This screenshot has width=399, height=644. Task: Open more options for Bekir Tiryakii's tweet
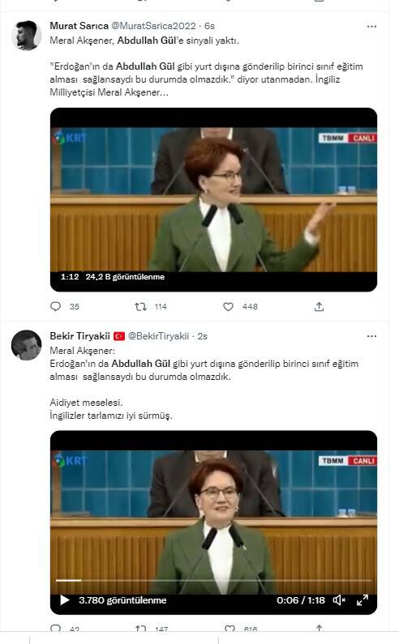pos(371,336)
